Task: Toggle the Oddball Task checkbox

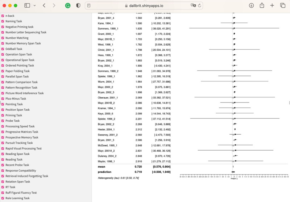Action: (x=3, y=49)
